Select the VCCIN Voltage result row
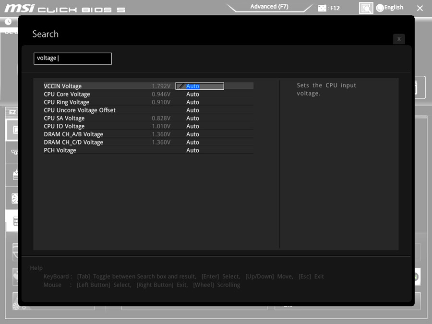This screenshot has height=324, width=432. (63, 86)
